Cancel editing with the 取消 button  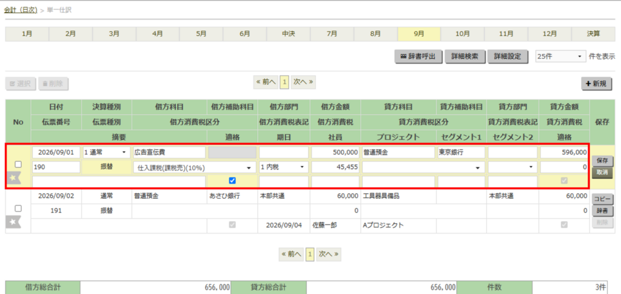(602, 172)
